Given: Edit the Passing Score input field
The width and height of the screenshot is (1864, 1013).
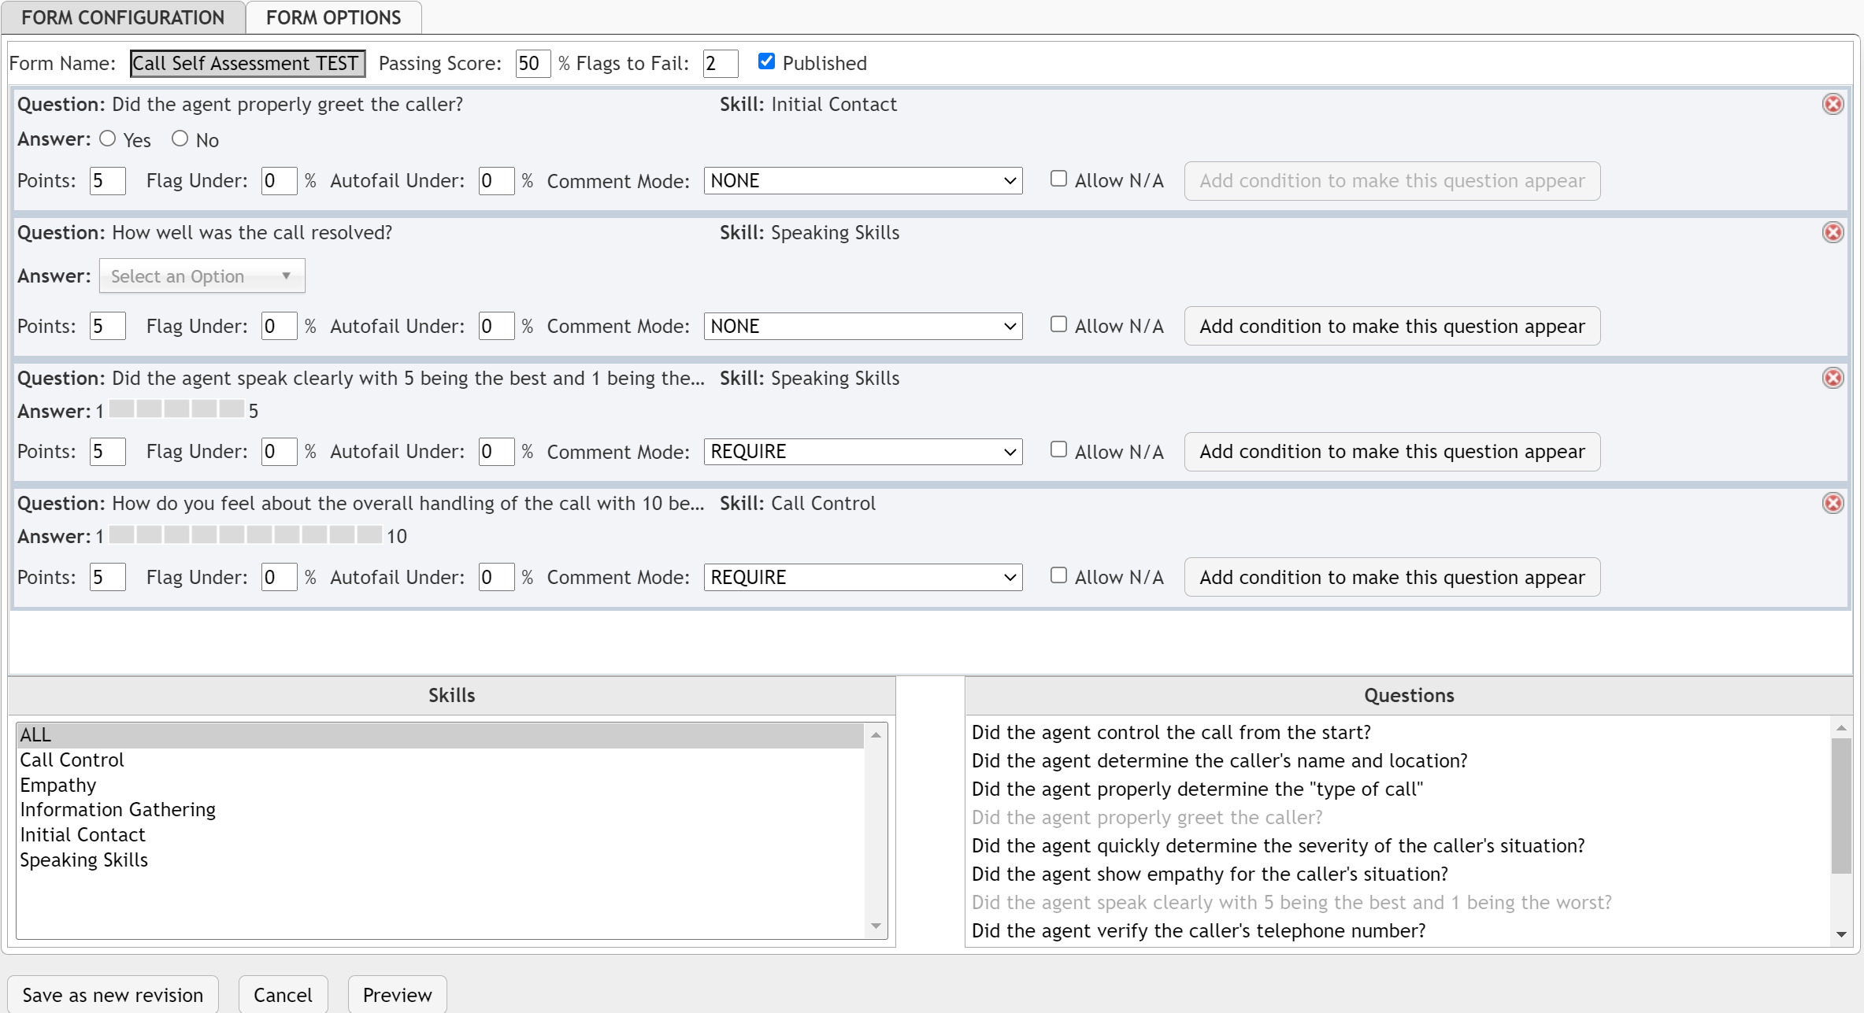Looking at the screenshot, I should [x=532, y=63].
